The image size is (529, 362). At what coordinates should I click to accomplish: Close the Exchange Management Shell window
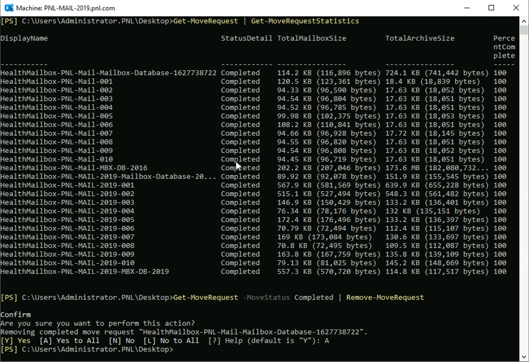[516, 8]
